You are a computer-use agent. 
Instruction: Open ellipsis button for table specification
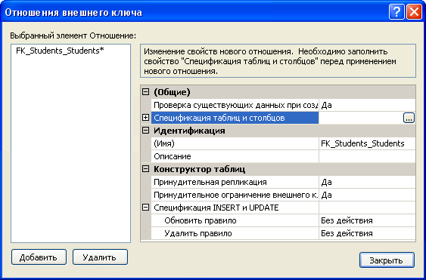[x=409, y=118]
